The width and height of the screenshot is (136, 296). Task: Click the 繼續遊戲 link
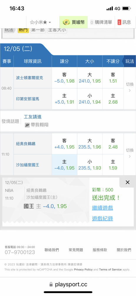pyautogui.click(x=102, y=208)
